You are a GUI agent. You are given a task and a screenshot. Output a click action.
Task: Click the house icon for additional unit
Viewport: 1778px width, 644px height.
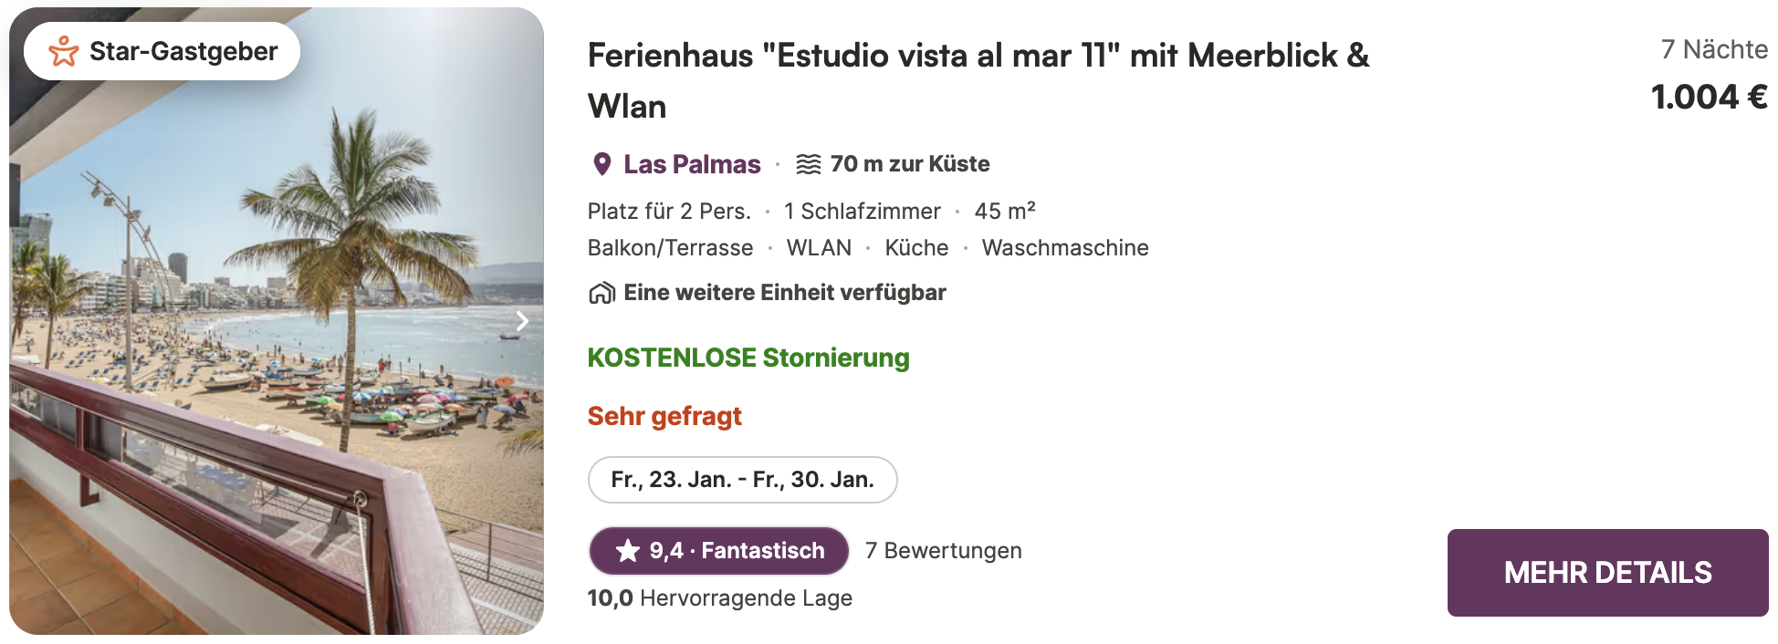[x=601, y=293]
